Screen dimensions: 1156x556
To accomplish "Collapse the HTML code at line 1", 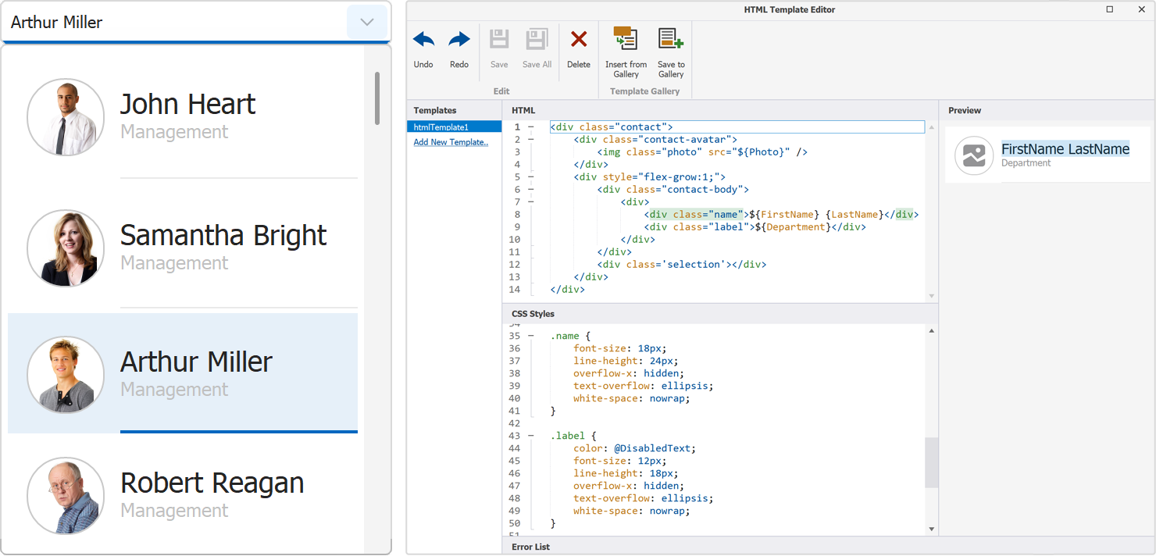I will pyautogui.click(x=531, y=127).
